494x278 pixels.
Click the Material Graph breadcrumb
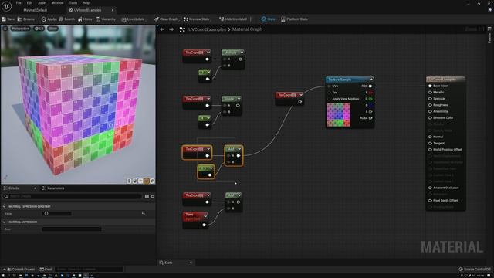(x=247, y=29)
